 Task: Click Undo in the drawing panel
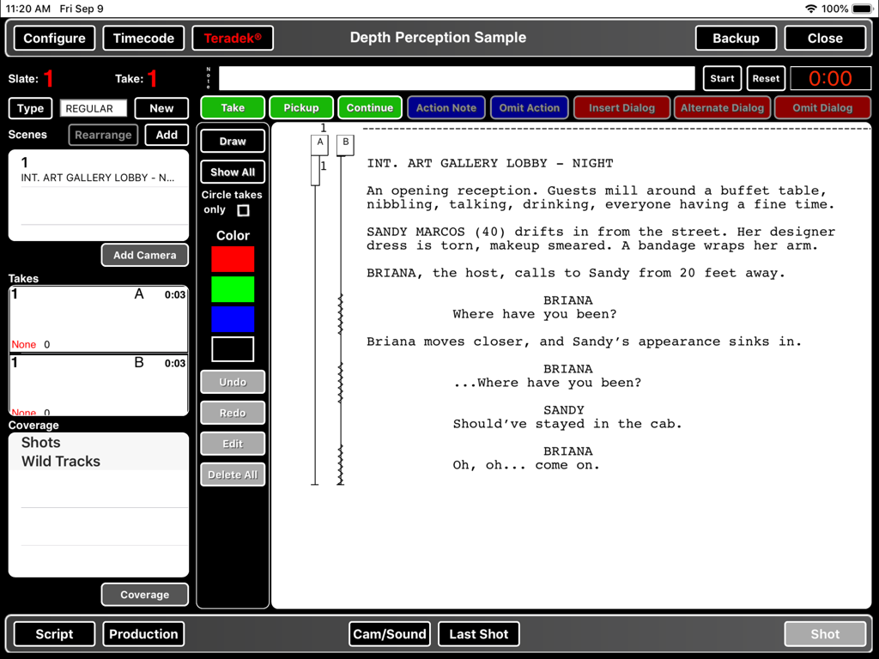click(x=232, y=382)
